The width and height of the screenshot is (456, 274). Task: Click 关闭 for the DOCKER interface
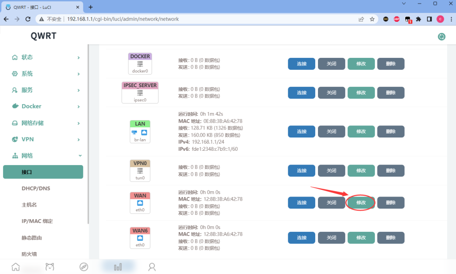(x=331, y=64)
